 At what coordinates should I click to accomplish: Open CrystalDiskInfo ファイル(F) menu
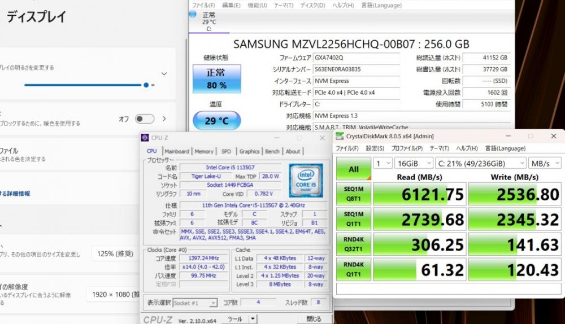click(x=203, y=5)
